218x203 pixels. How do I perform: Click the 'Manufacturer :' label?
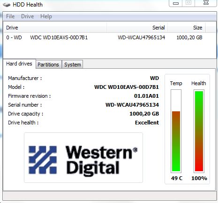coord(25,78)
